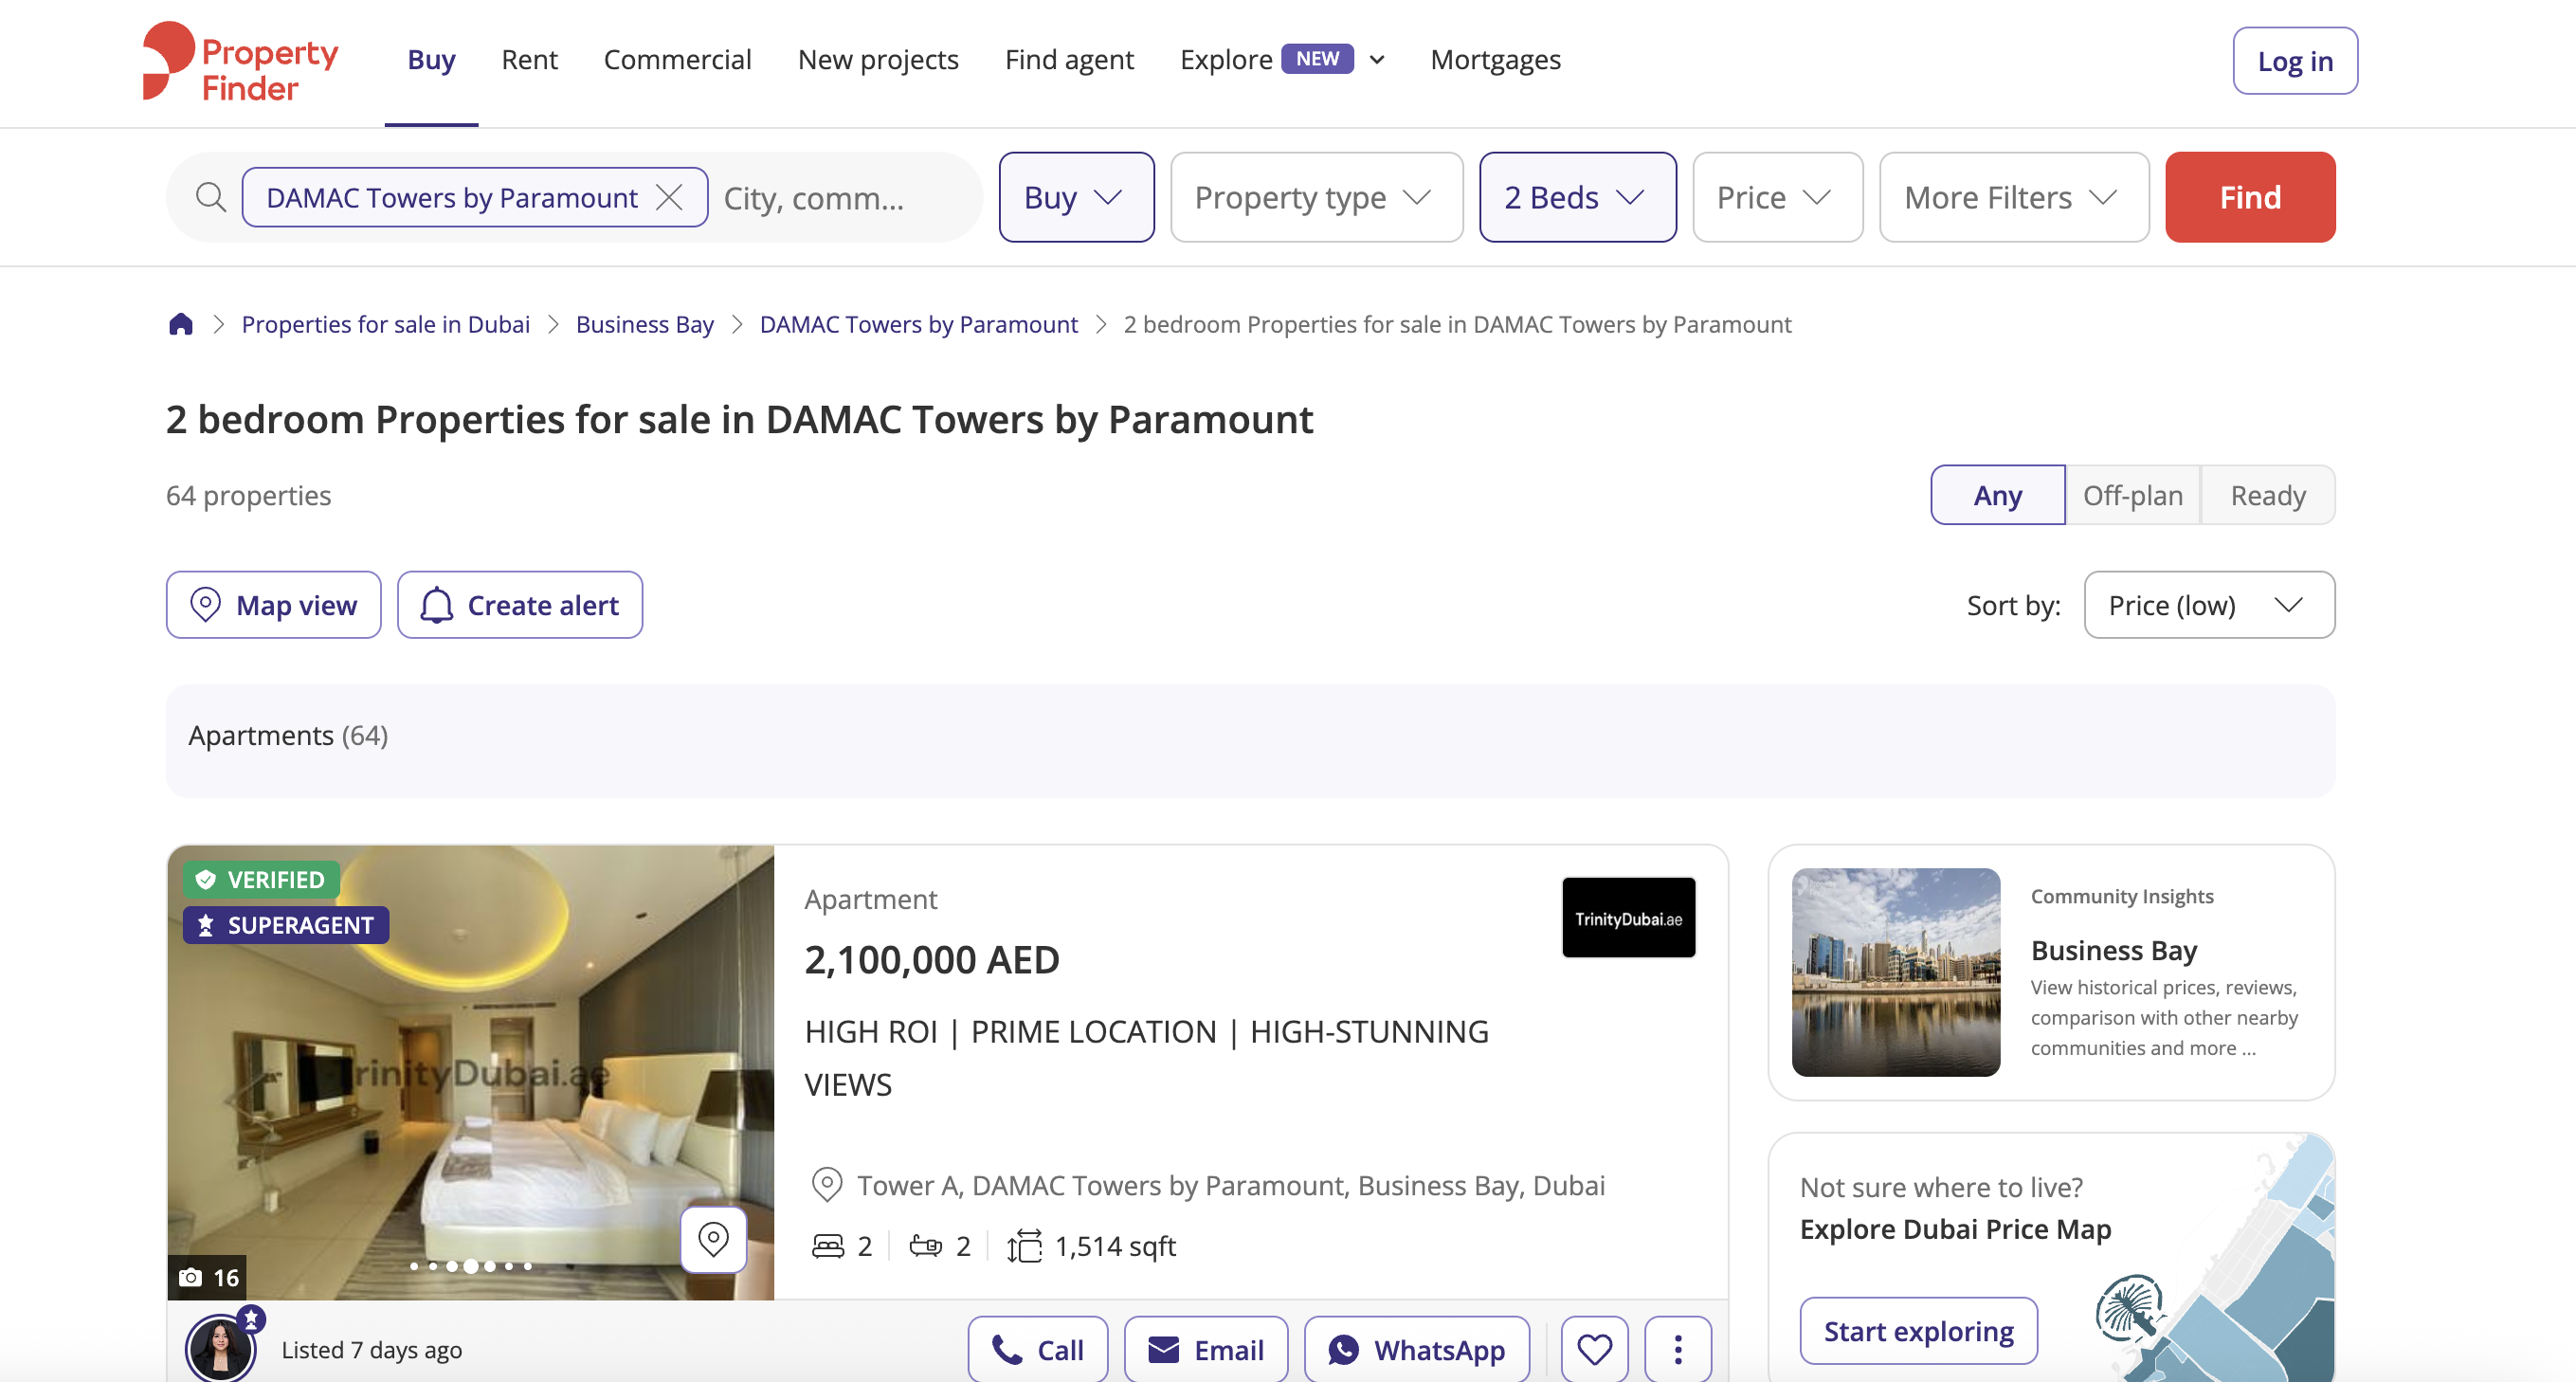Click the Log in button

[2295, 61]
